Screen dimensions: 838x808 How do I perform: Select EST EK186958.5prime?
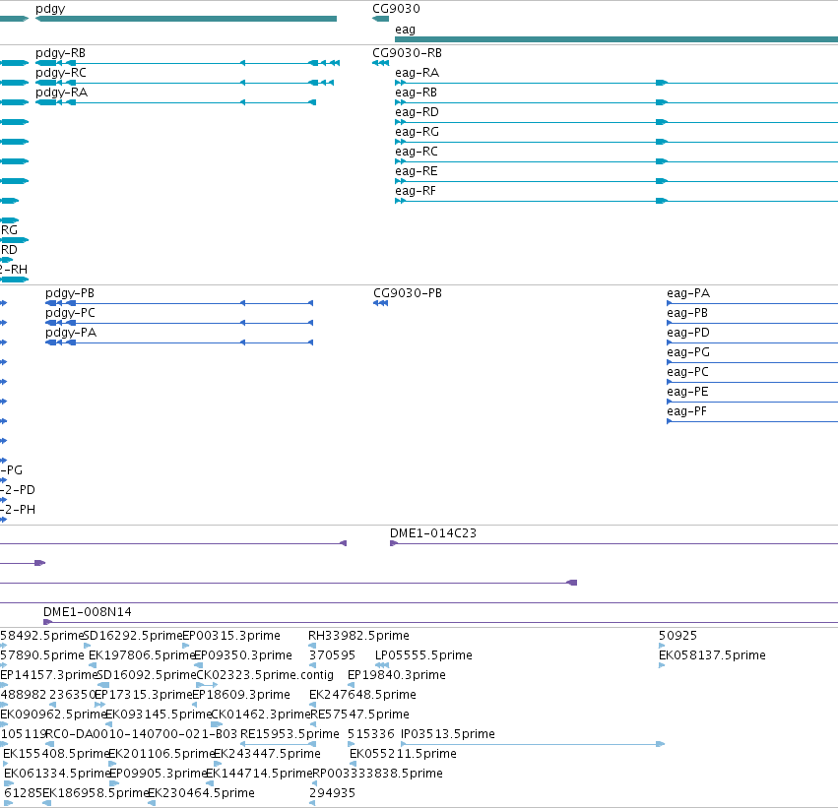click(96, 793)
